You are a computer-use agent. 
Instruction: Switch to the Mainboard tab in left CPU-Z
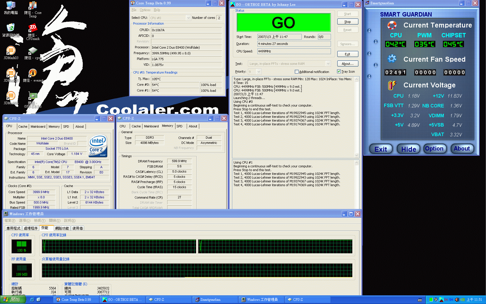(x=38, y=127)
